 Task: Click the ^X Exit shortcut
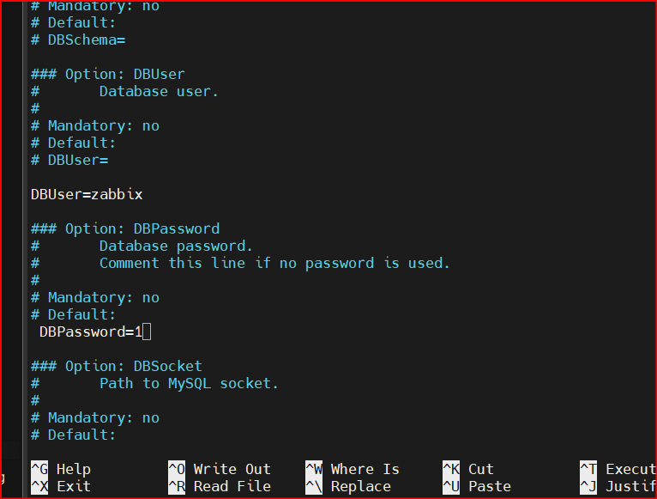click(x=61, y=486)
